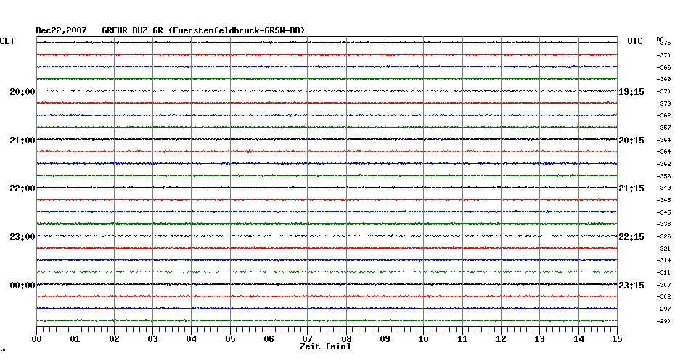Click the '19:15' UTC time label
This screenshot has width=675, height=358.
tap(631, 92)
